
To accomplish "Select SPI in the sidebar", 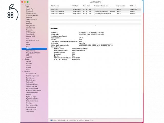I will pos(27,47).
